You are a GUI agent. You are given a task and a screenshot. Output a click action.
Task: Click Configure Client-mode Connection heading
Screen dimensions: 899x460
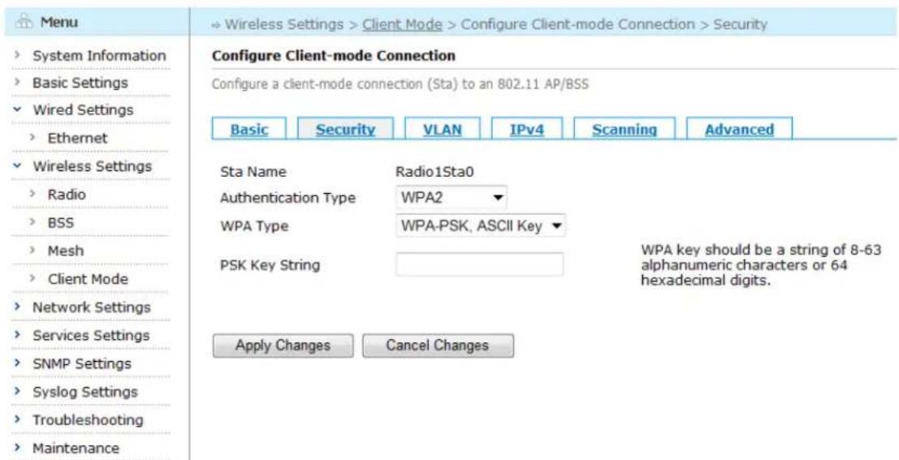334,55
